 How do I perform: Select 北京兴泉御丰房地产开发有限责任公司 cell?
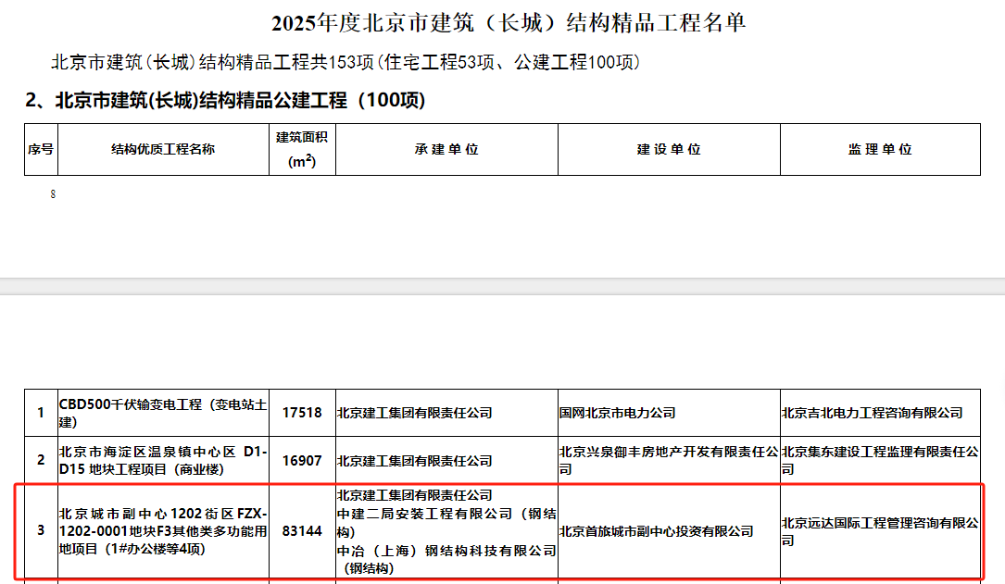[x=669, y=460]
